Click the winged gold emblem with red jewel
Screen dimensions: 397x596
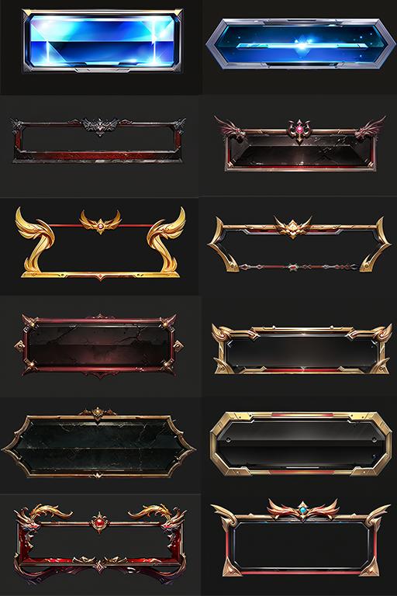click(x=100, y=222)
